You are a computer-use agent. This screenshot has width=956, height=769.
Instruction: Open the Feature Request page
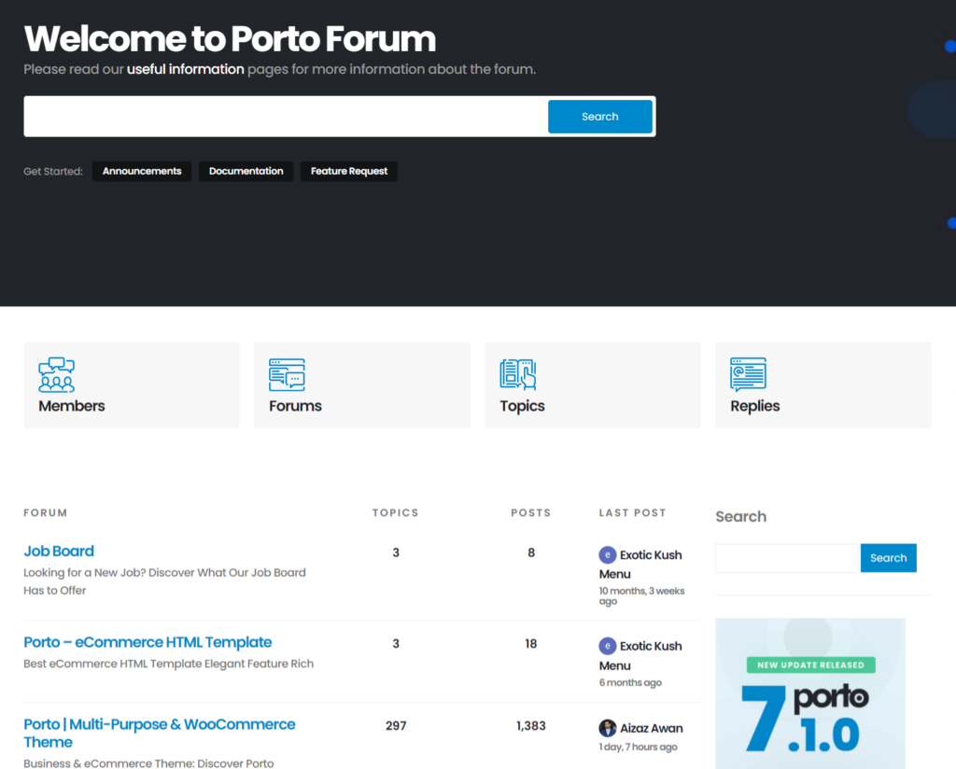348,171
